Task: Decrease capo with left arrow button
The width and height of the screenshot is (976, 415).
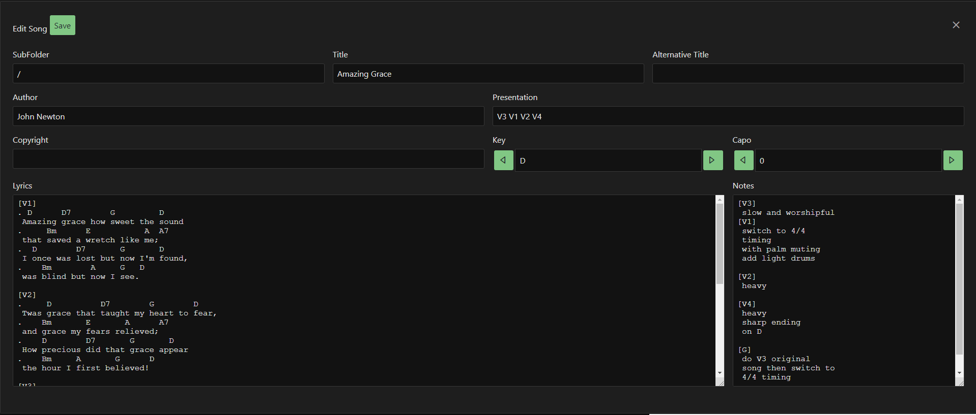Action: 743,161
